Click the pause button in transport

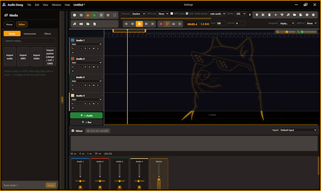(x=139, y=24)
